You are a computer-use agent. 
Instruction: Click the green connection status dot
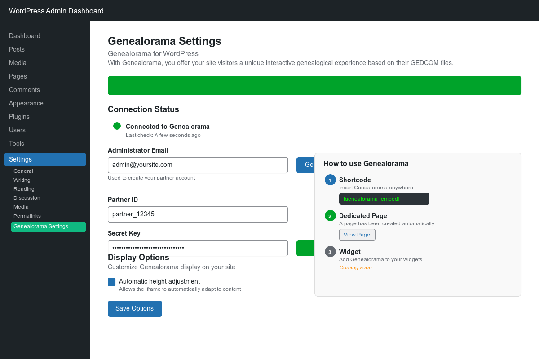pyautogui.click(x=117, y=126)
